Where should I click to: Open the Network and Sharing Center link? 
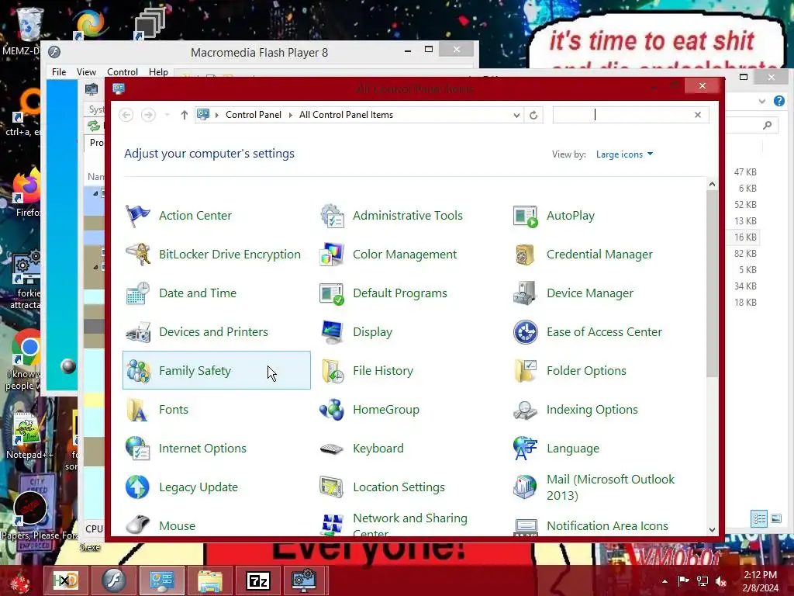coord(410,525)
